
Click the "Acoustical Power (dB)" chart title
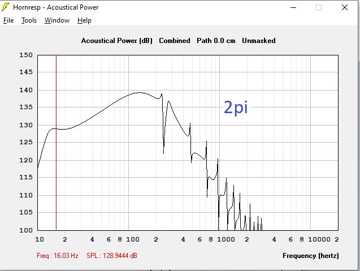116,41
